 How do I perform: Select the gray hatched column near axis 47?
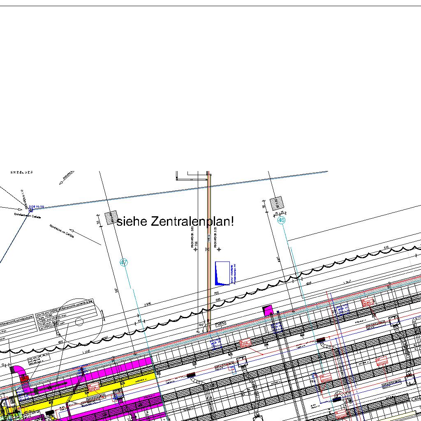111,218
